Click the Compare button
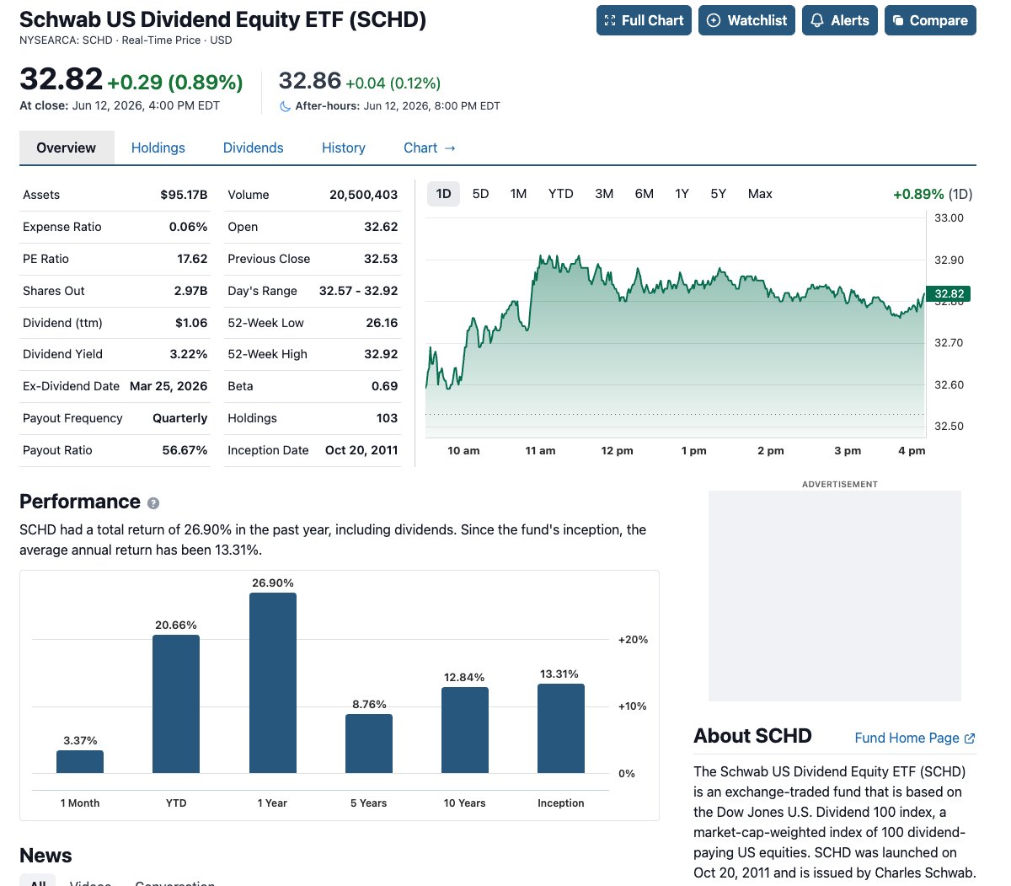Image resolution: width=1011 pixels, height=886 pixels. click(x=930, y=20)
